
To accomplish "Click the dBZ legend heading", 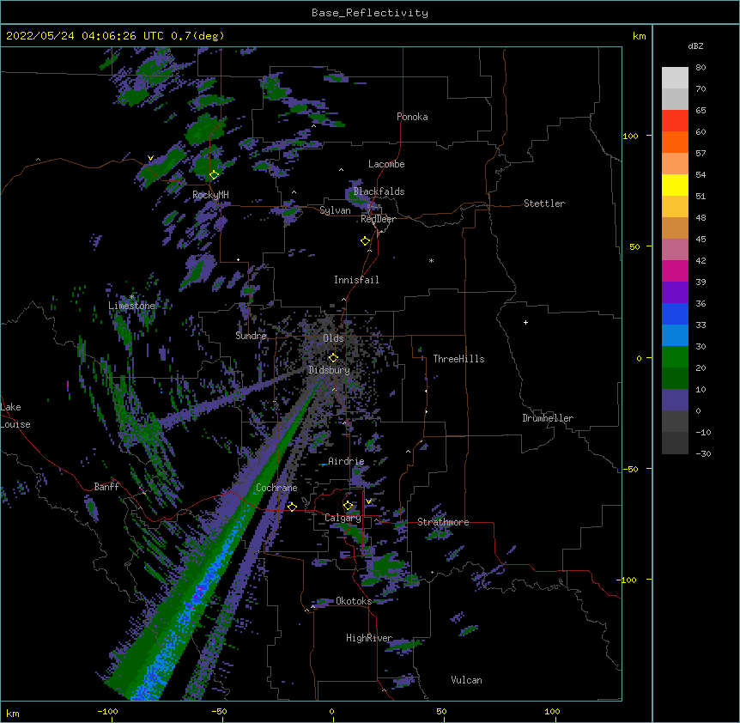I will (695, 46).
